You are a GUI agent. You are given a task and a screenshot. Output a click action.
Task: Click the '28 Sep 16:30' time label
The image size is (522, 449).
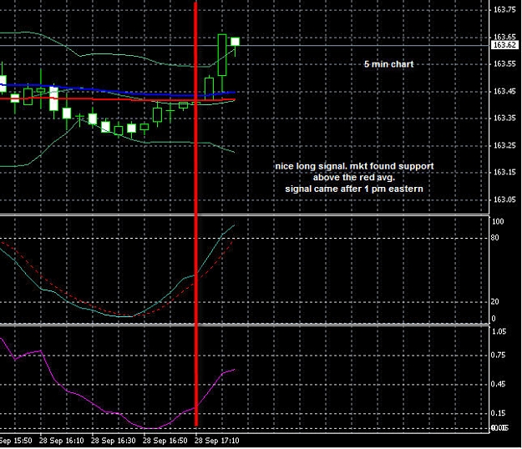click(x=114, y=441)
